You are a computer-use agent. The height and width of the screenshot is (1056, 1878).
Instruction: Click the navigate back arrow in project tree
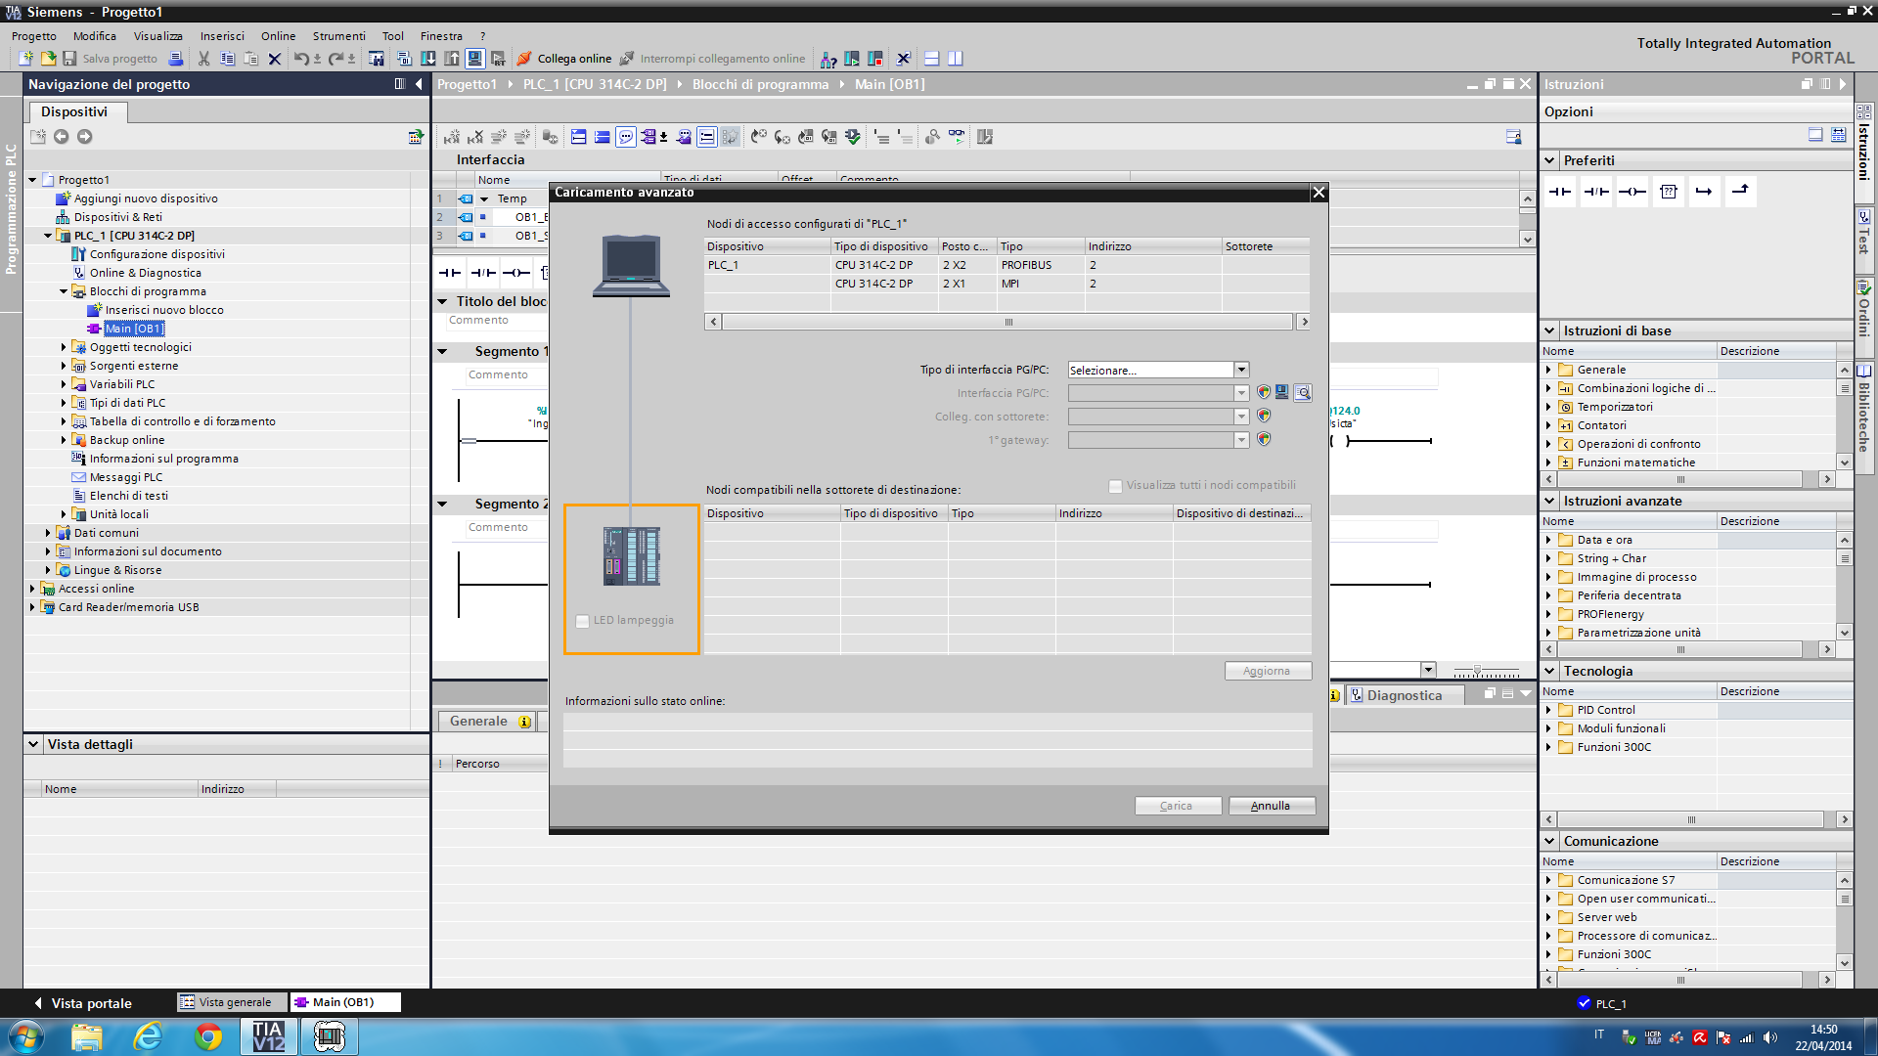coord(61,137)
